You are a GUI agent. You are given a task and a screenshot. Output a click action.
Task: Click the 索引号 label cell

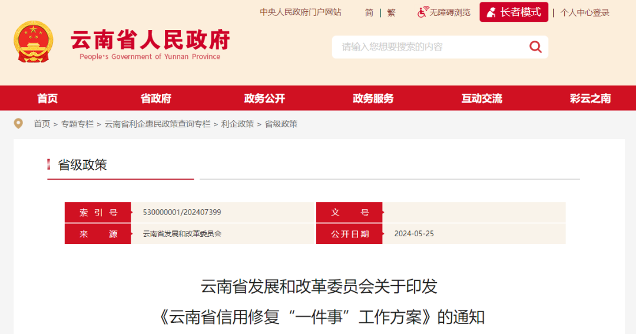(x=98, y=212)
